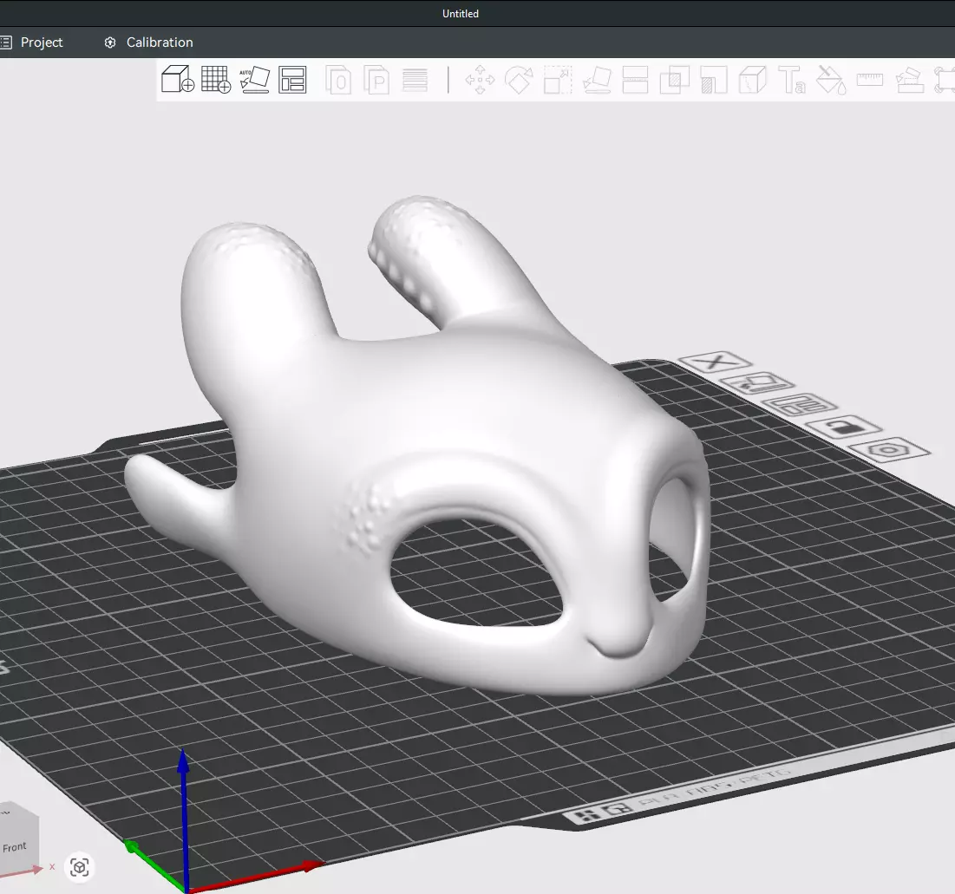Select the Assemble tool
This screenshot has width=955, height=894.
(910, 80)
